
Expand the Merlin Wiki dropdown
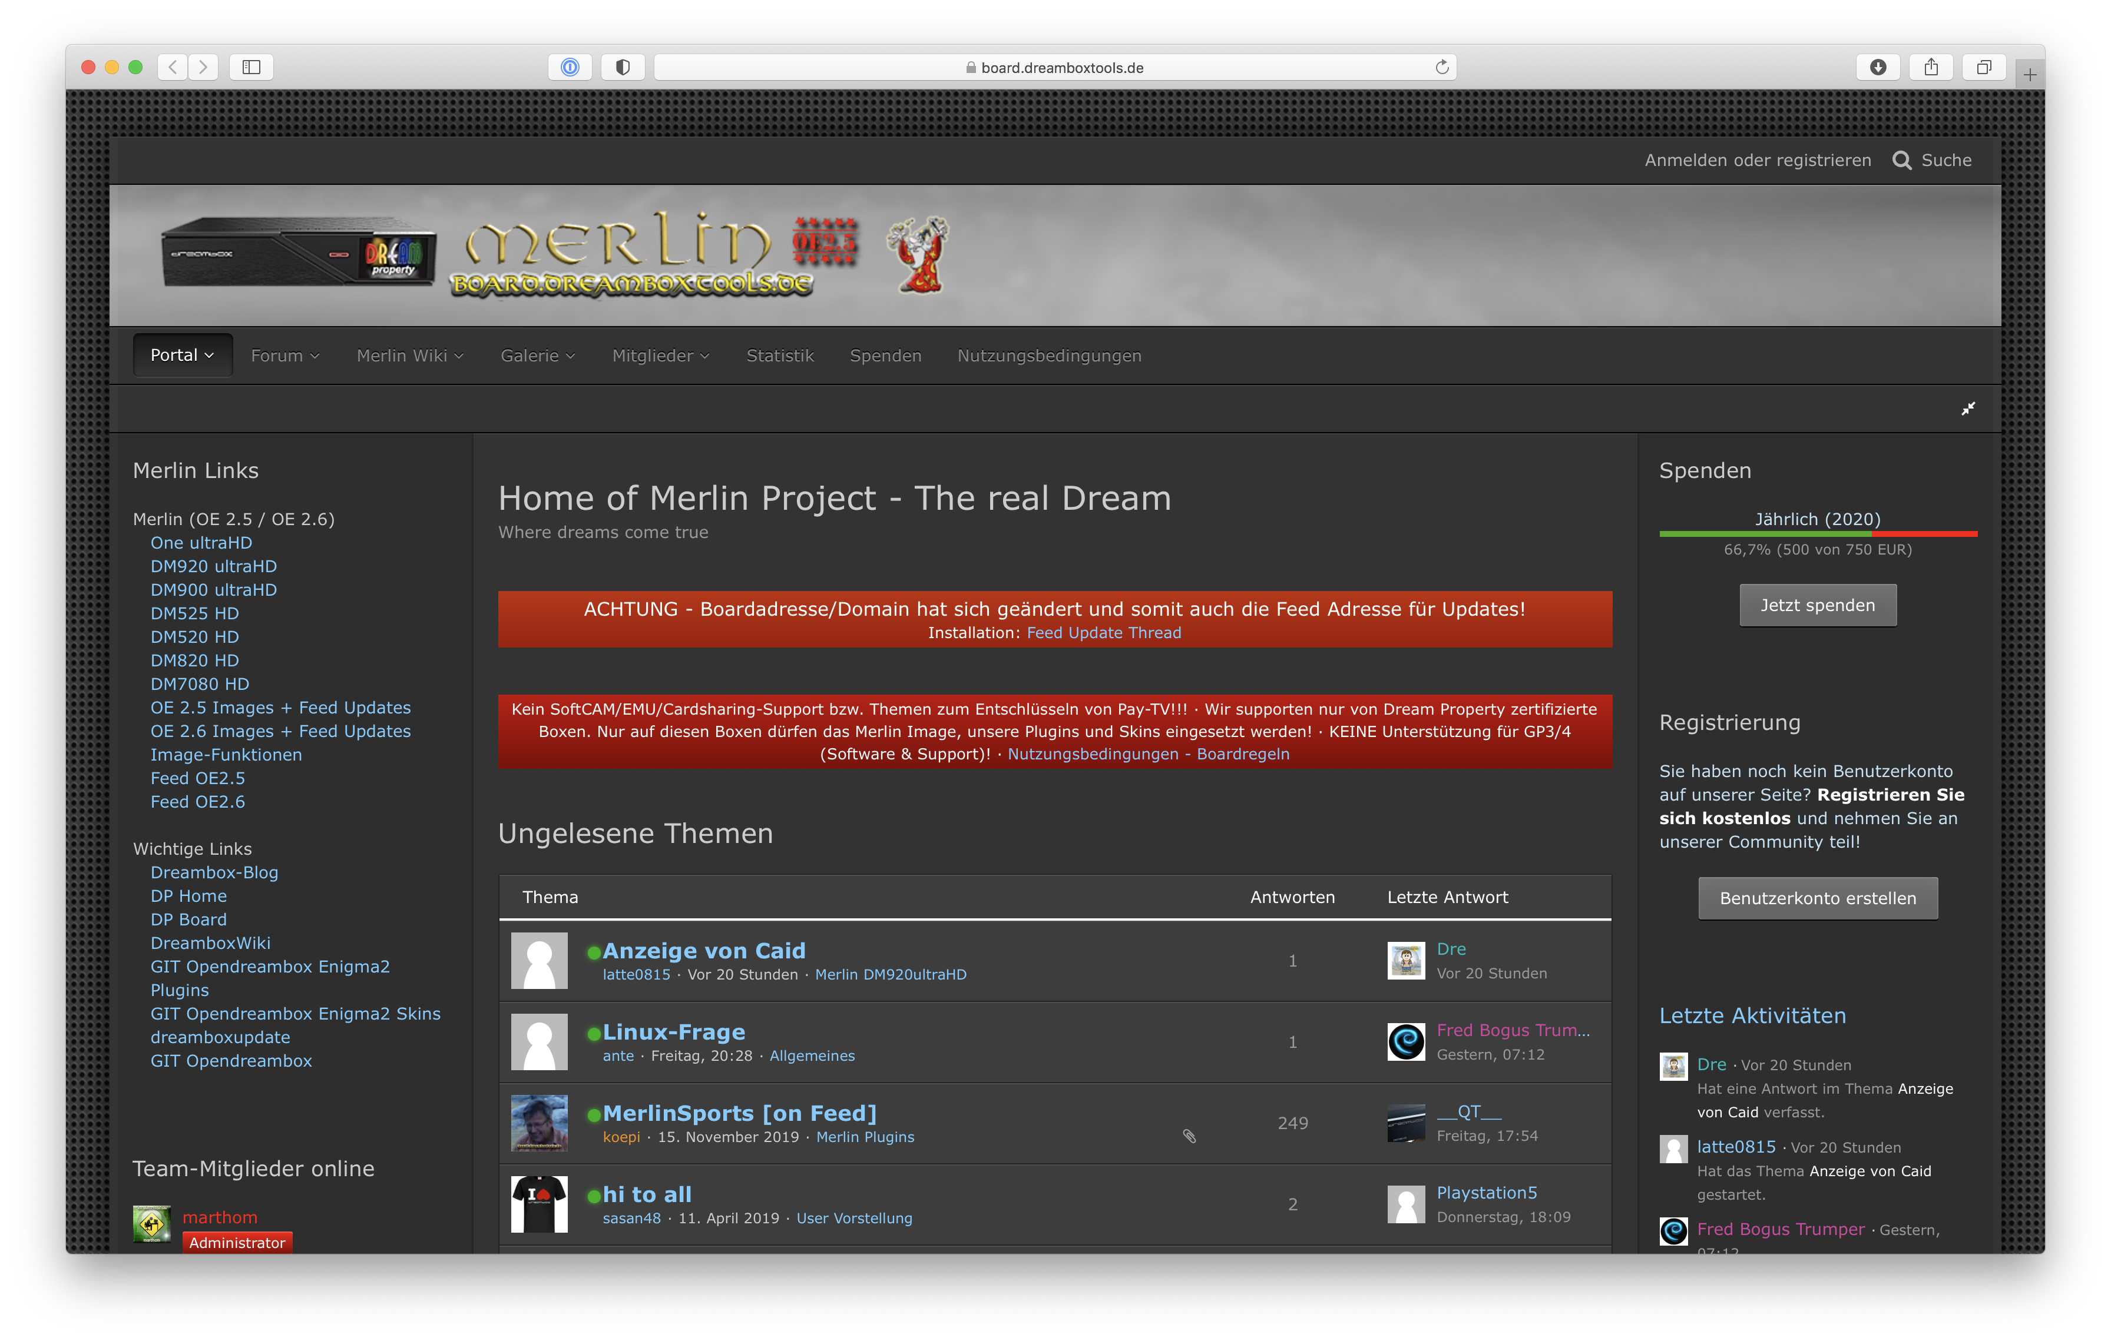pyautogui.click(x=409, y=356)
